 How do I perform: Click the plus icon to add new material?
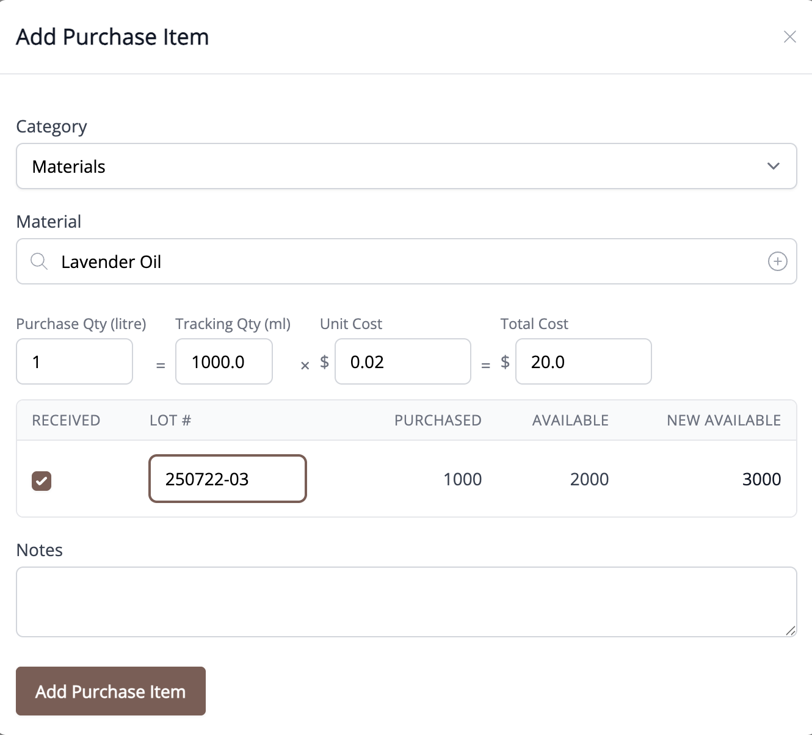tap(777, 261)
